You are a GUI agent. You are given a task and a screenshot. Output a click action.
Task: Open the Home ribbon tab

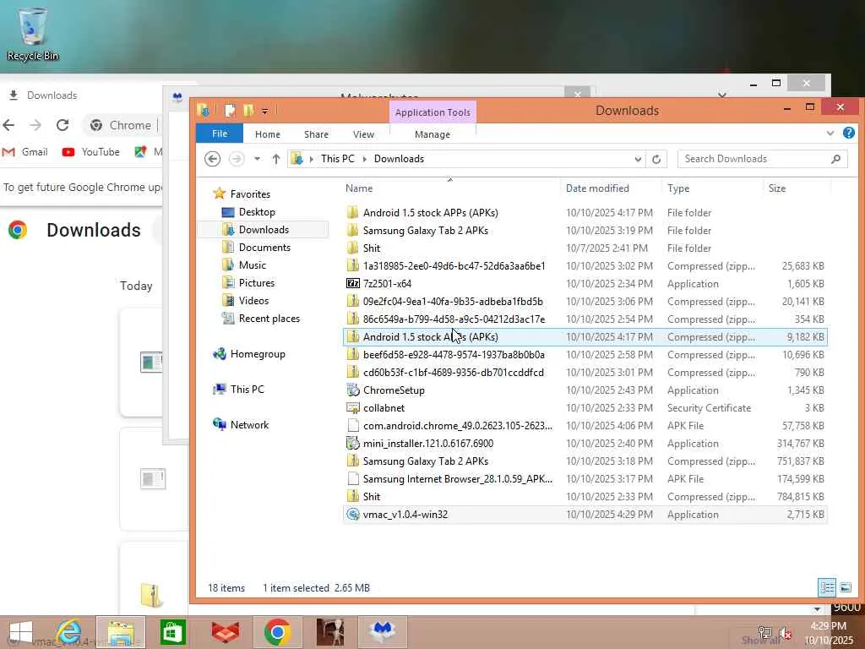tap(268, 134)
